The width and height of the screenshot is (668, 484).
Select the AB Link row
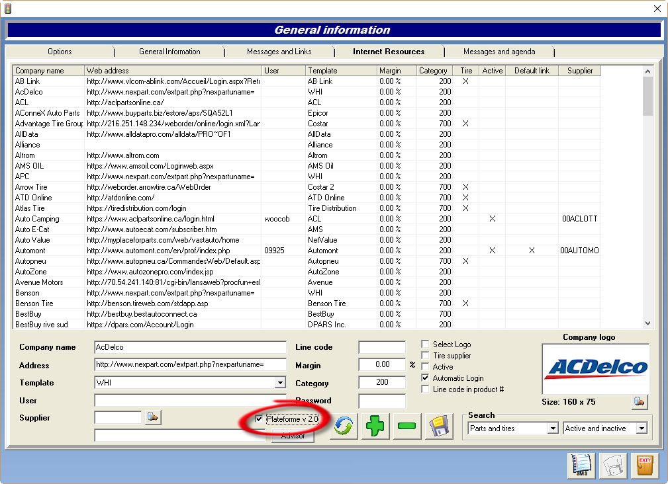307,81
